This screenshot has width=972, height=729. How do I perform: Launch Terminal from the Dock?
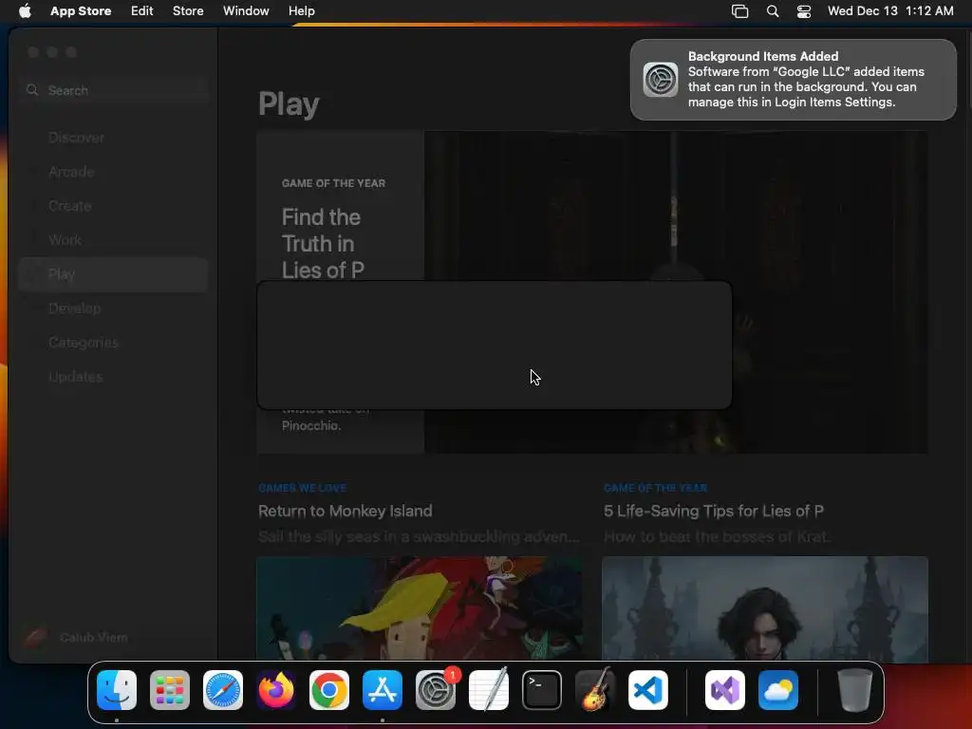click(542, 690)
